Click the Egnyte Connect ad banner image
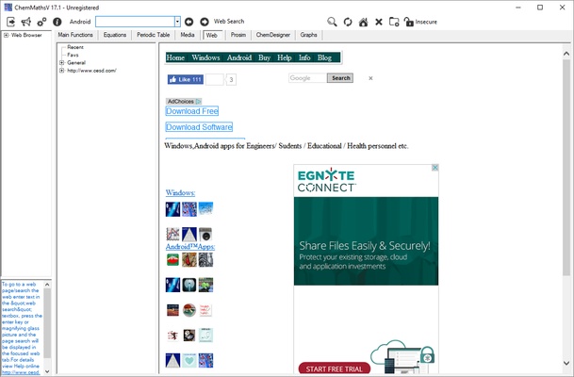This screenshot has width=574, height=377. coord(366,270)
